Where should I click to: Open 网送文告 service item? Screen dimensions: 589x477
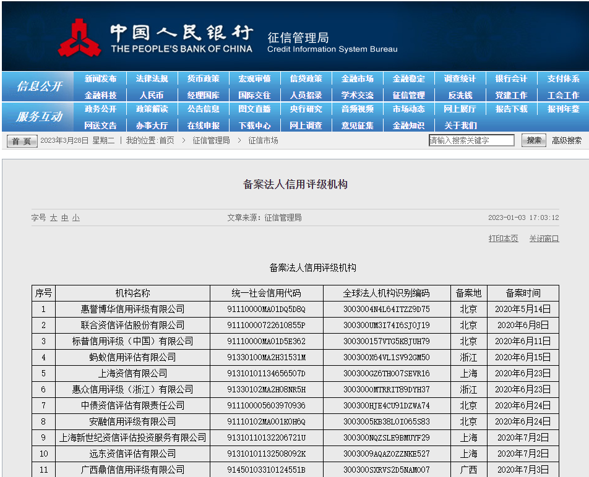tap(100, 125)
